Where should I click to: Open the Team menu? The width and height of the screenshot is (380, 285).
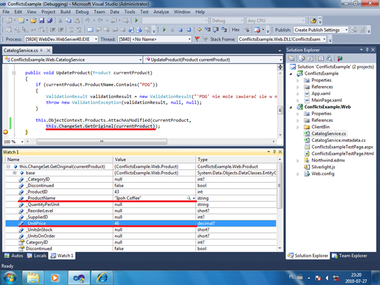(99, 12)
